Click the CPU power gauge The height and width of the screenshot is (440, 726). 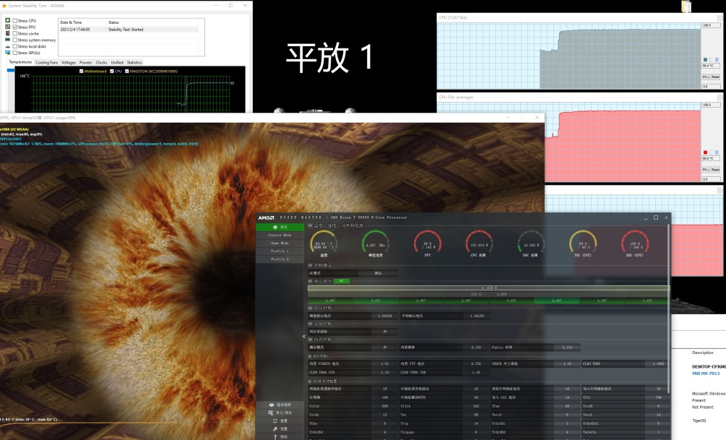(x=479, y=242)
